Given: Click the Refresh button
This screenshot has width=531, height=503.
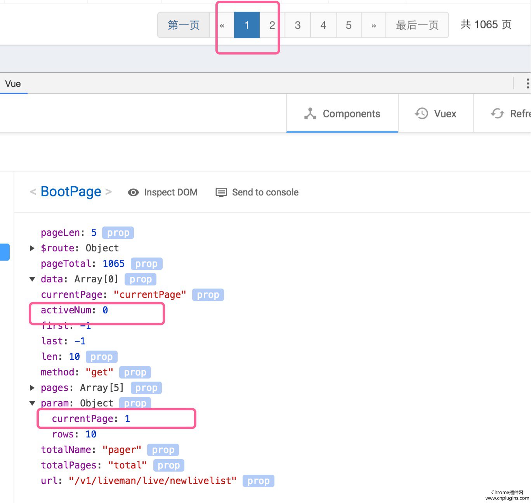Looking at the screenshot, I should [x=502, y=114].
